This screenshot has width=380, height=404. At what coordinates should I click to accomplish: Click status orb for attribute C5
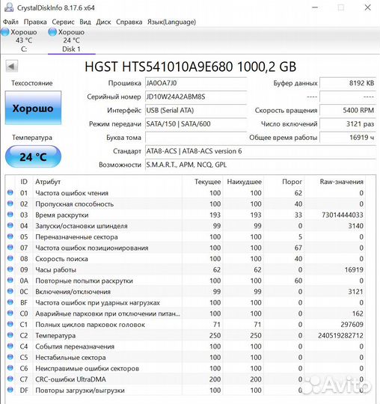pos(10,357)
